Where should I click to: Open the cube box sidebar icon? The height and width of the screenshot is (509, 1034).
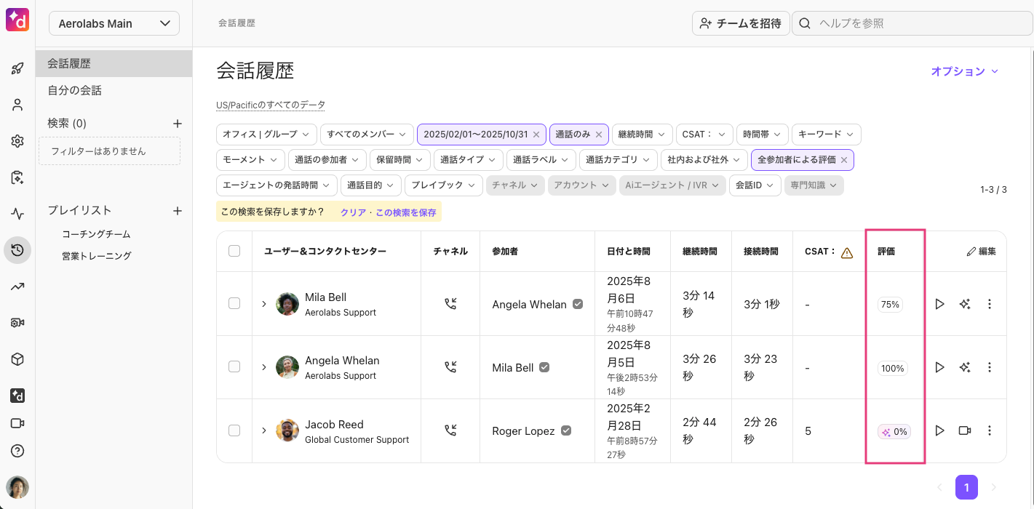(17, 359)
